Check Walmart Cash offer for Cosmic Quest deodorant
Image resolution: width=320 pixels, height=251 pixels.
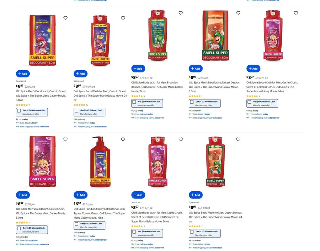(x=19, y=111)
